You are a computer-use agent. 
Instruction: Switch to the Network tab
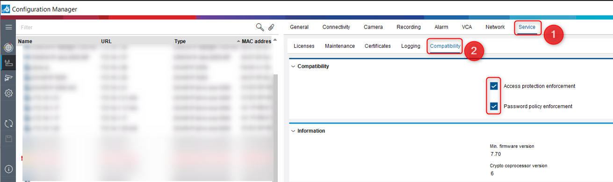pyautogui.click(x=495, y=27)
